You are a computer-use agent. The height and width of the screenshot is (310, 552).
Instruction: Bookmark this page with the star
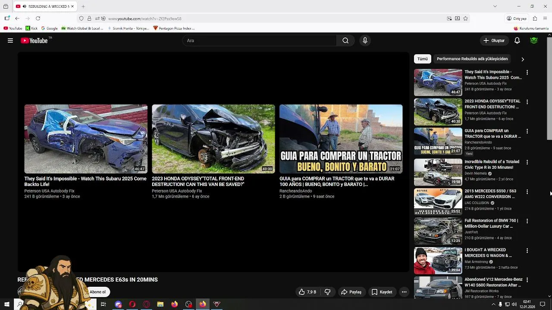click(x=465, y=19)
